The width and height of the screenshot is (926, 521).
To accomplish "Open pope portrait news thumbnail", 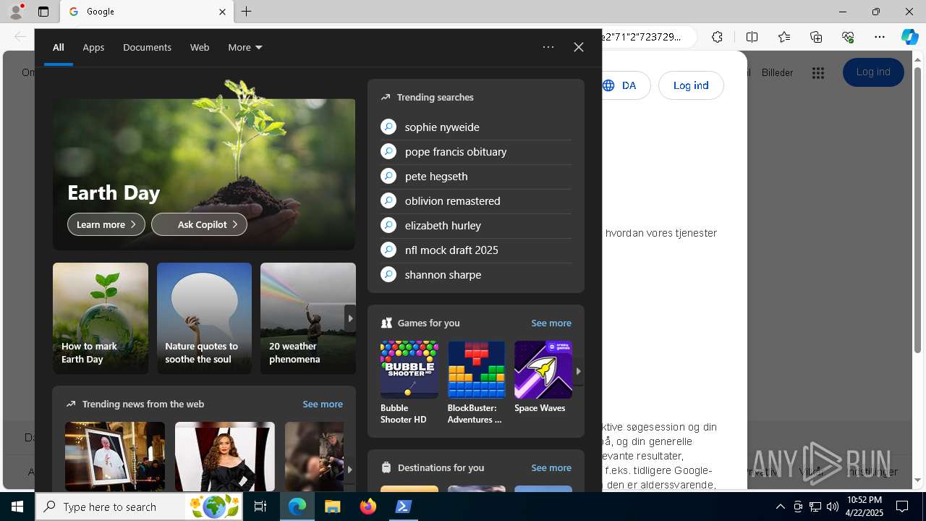I will click(x=115, y=457).
